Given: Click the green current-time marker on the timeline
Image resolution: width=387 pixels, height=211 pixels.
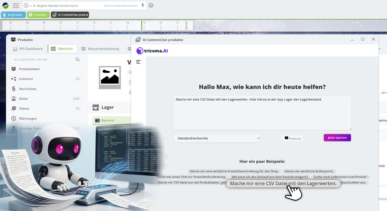Looking at the screenshot, I should pos(142,25).
